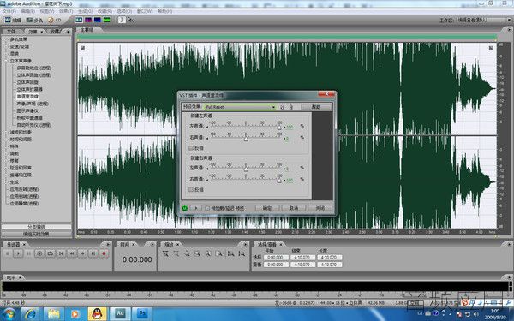Click the zoom in horizontally icon
Viewport: 514px width, 321px height.
(x=165, y=253)
